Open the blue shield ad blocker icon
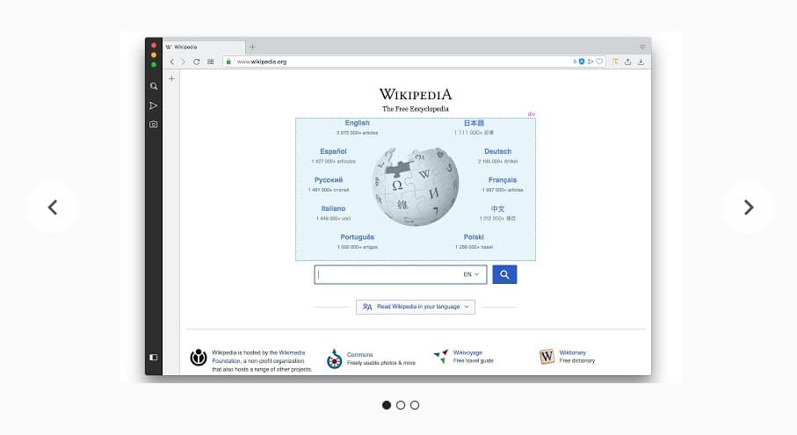 pyautogui.click(x=582, y=62)
